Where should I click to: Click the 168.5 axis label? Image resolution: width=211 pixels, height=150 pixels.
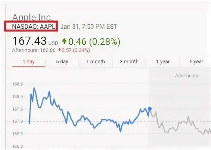pyautogui.click(x=17, y=84)
